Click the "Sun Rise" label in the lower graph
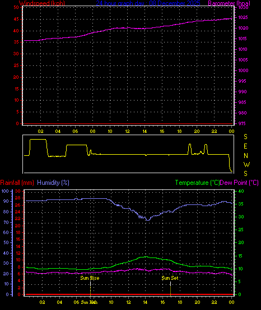The height and width of the screenshot is (310, 261). [x=90, y=278]
